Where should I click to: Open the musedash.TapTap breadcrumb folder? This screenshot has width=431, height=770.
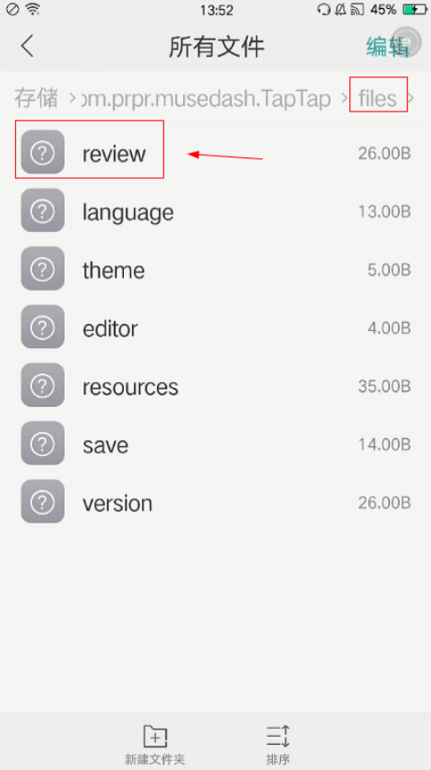pyautogui.click(x=205, y=99)
